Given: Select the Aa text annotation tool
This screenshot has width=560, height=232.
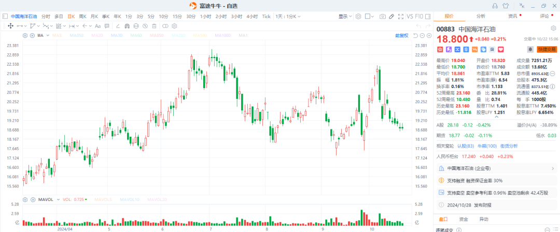Looking at the screenshot, I should pos(98,26).
